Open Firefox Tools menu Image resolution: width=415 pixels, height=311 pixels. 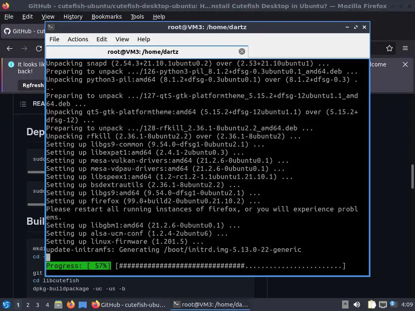pyautogui.click(x=137, y=17)
